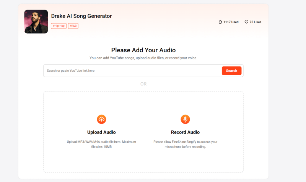Click the Record Audio heading

(x=185, y=132)
